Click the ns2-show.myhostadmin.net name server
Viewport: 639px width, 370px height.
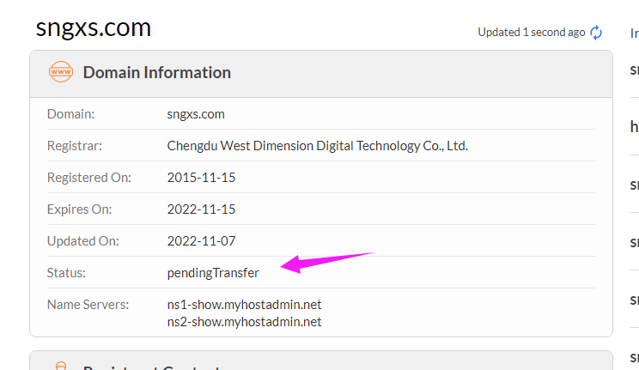tap(244, 322)
